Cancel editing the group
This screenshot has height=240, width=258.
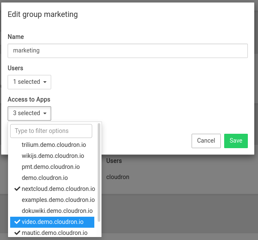pyautogui.click(x=206, y=141)
